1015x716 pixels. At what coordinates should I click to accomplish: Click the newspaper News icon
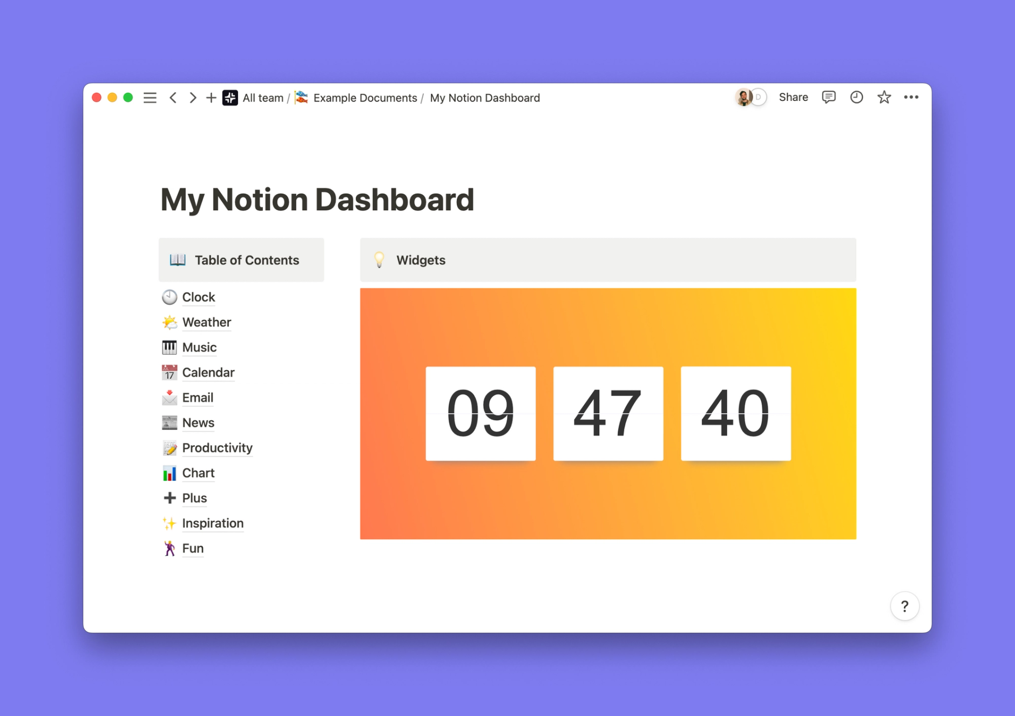click(170, 422)
